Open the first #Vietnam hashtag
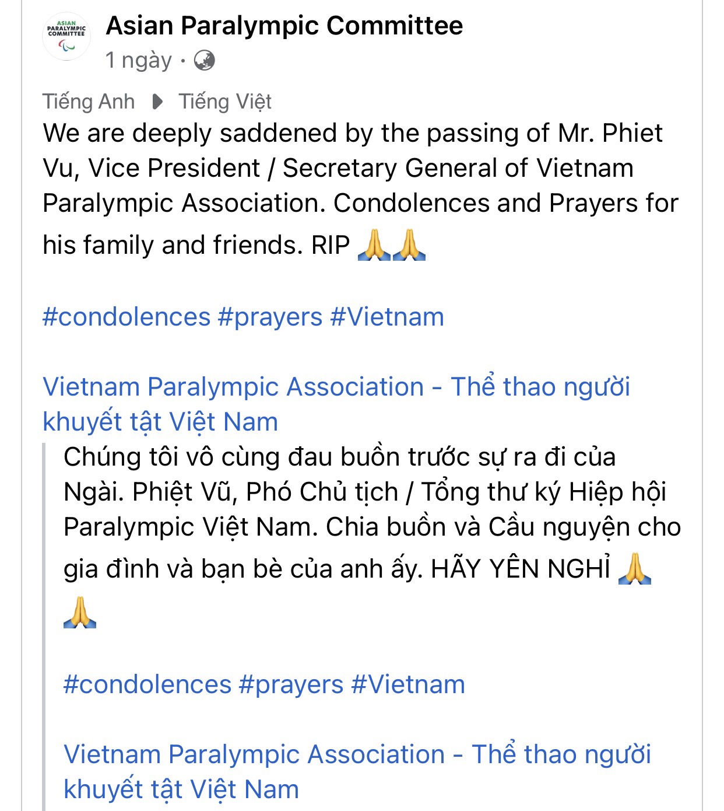Image resolution: width=724 pixels, height=811 pixels. coord(387,317)
